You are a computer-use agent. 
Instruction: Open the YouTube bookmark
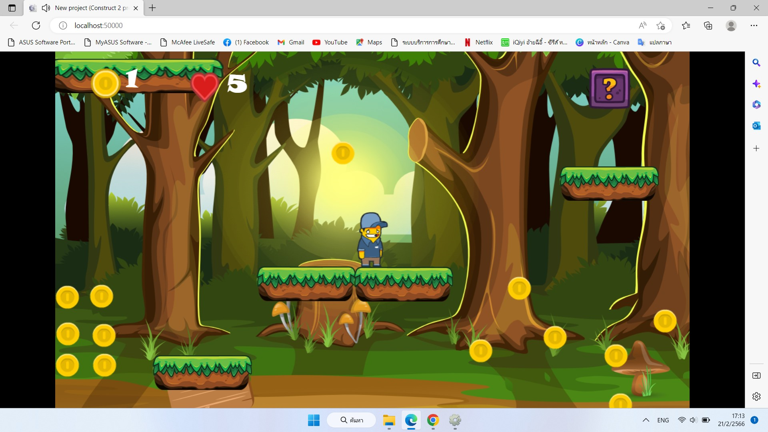(330, 42)
